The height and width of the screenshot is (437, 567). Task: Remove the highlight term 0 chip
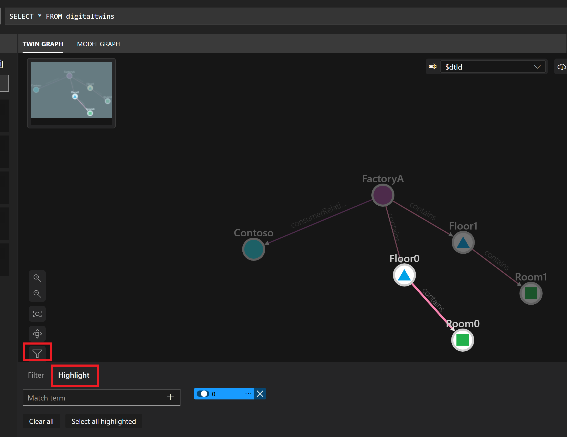pos(260,394)
